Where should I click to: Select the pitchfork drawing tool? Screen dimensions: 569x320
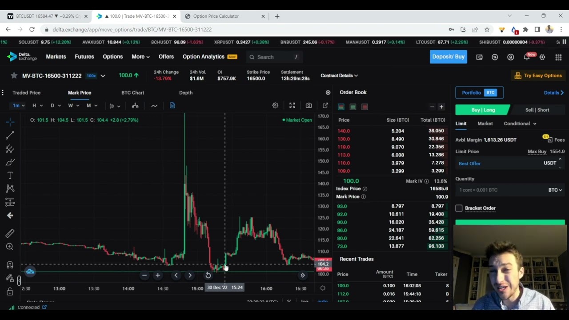tap(10, 149)
